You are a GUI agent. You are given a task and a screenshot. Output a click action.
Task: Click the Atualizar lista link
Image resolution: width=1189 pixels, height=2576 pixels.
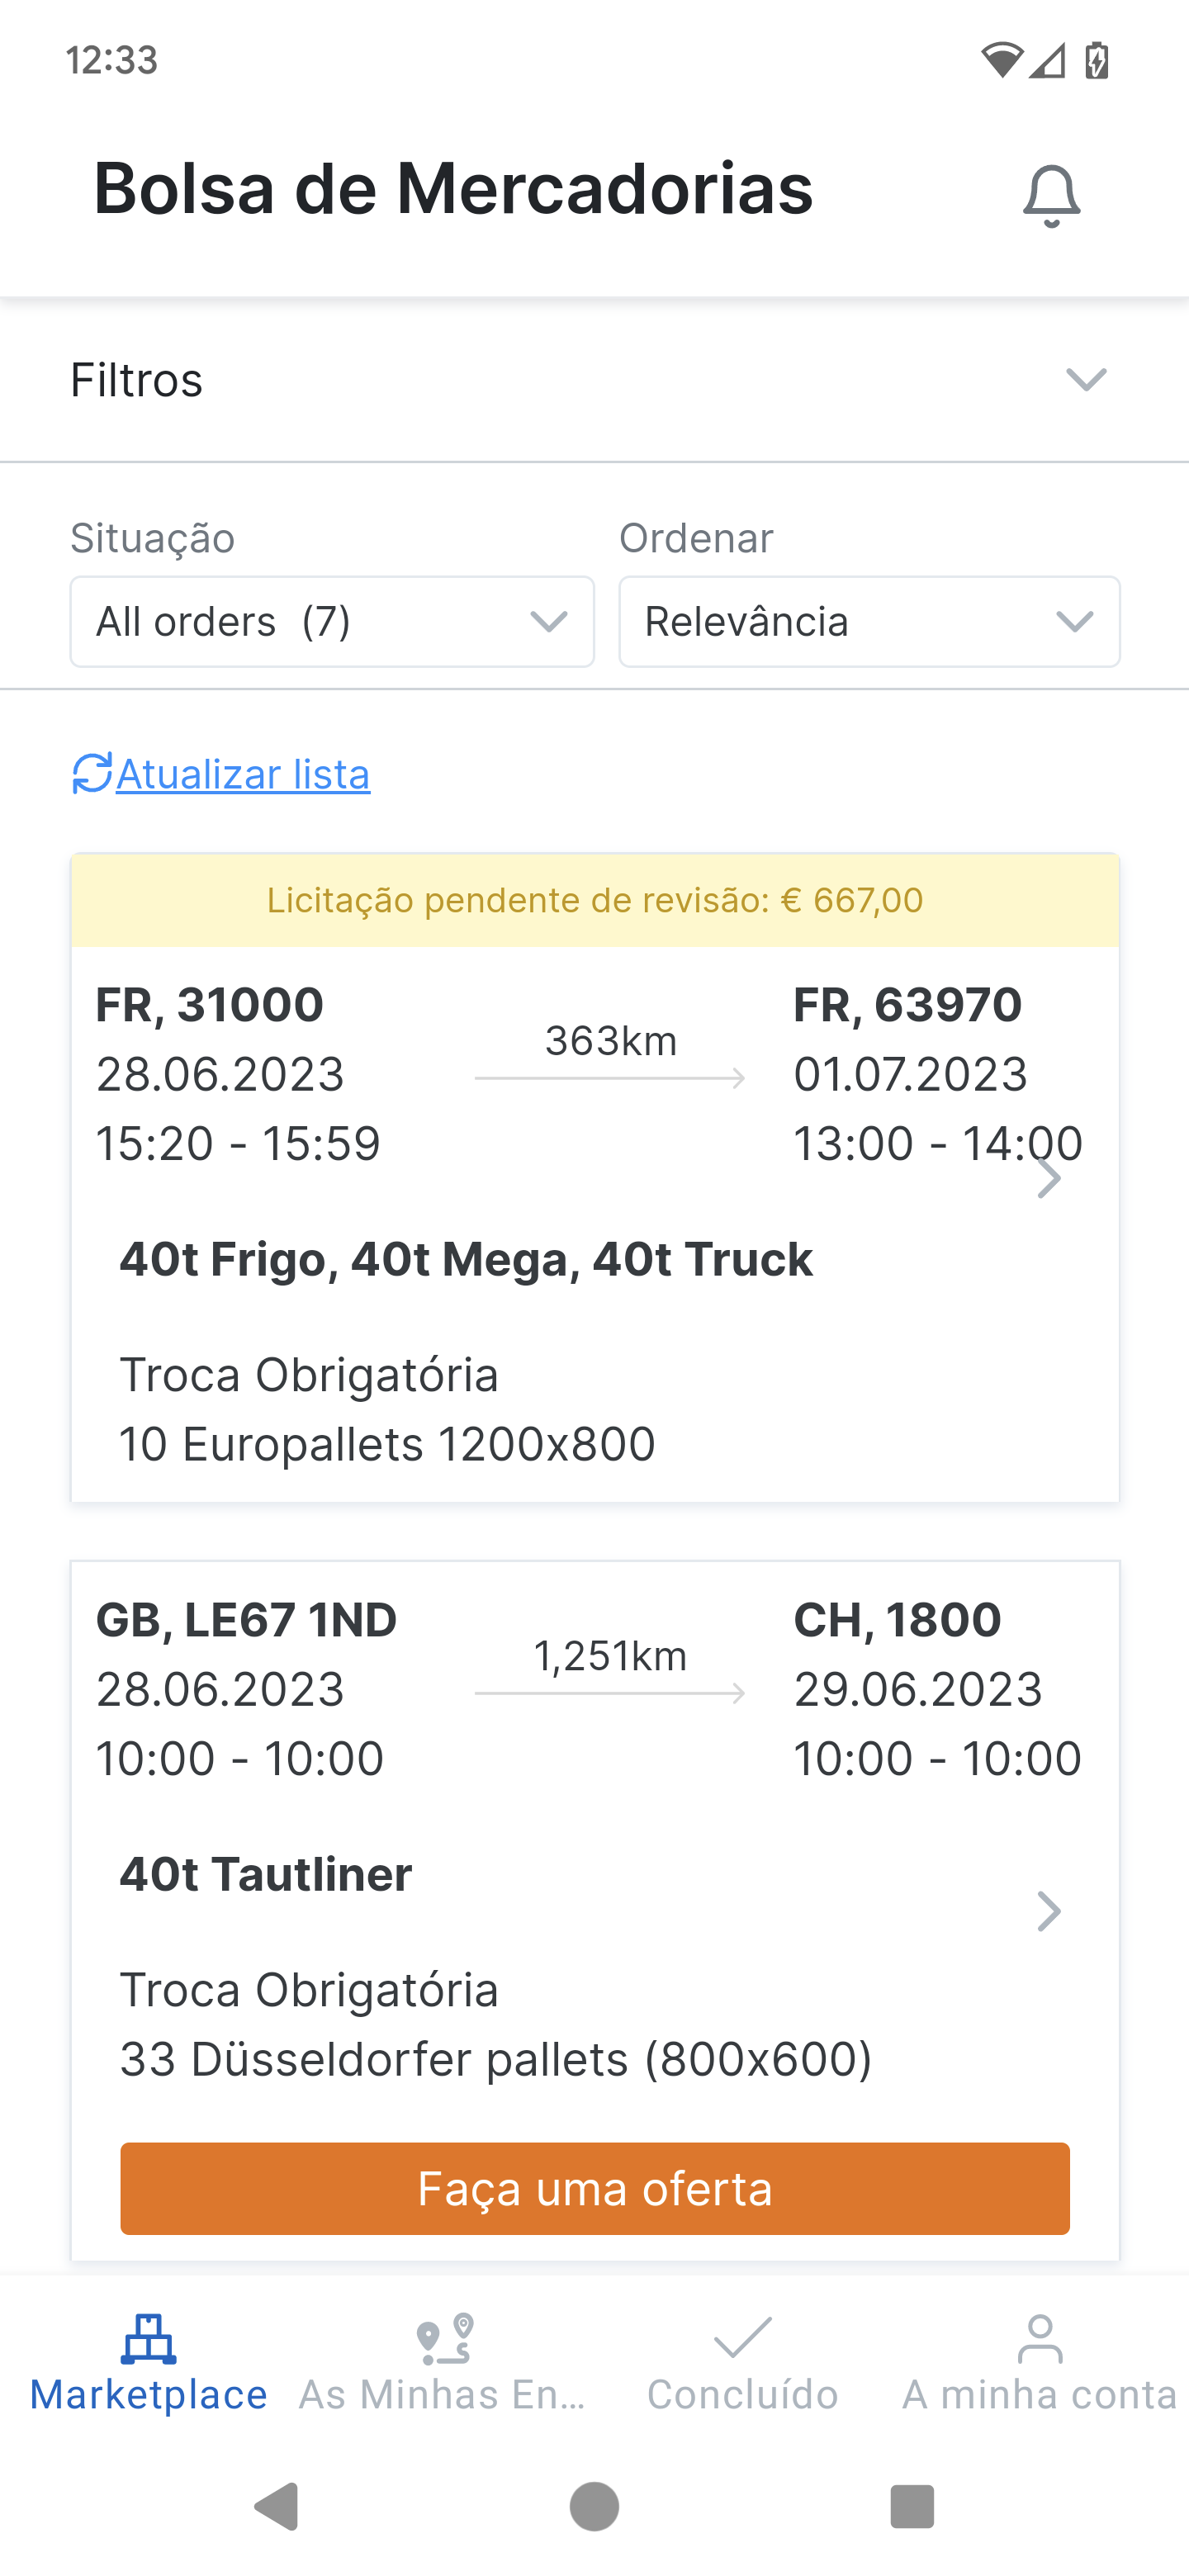click(x=243, y=775)
